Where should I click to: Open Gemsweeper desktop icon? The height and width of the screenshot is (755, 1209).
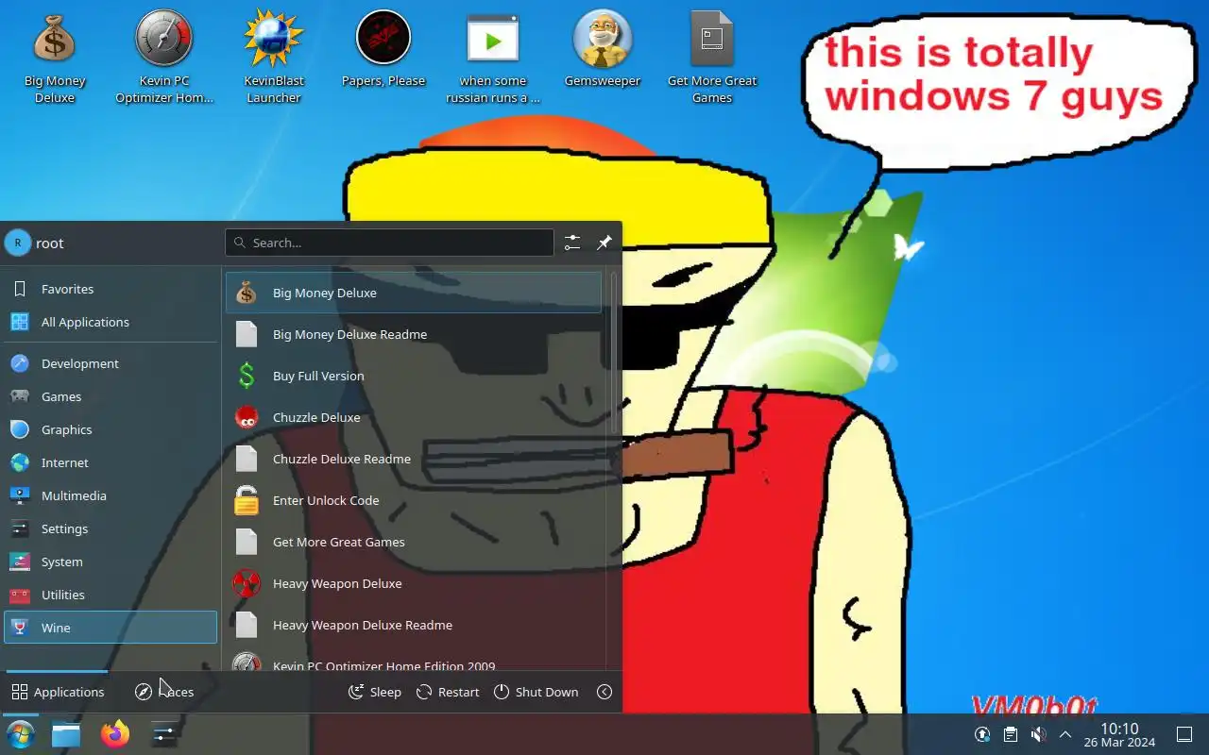[603, 49]
